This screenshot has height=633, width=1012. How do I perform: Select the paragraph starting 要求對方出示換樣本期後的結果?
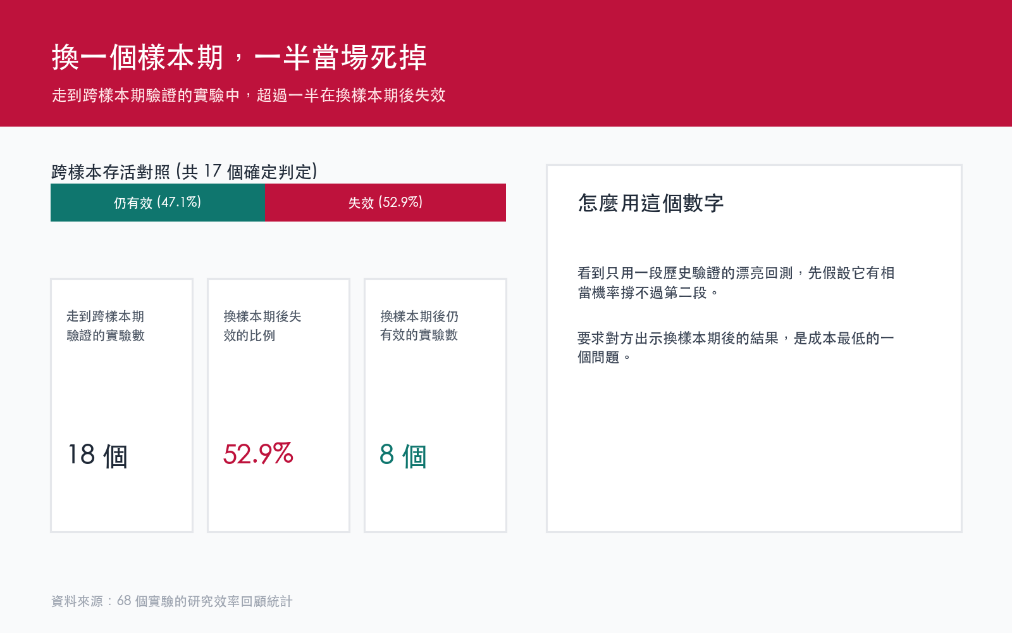click(736, 348)
